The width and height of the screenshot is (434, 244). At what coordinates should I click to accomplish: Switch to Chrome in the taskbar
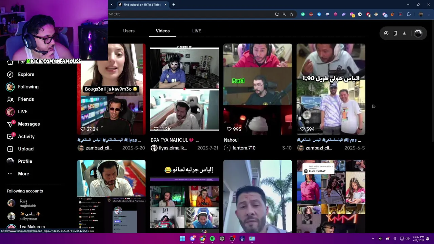[x=202, y=239]
